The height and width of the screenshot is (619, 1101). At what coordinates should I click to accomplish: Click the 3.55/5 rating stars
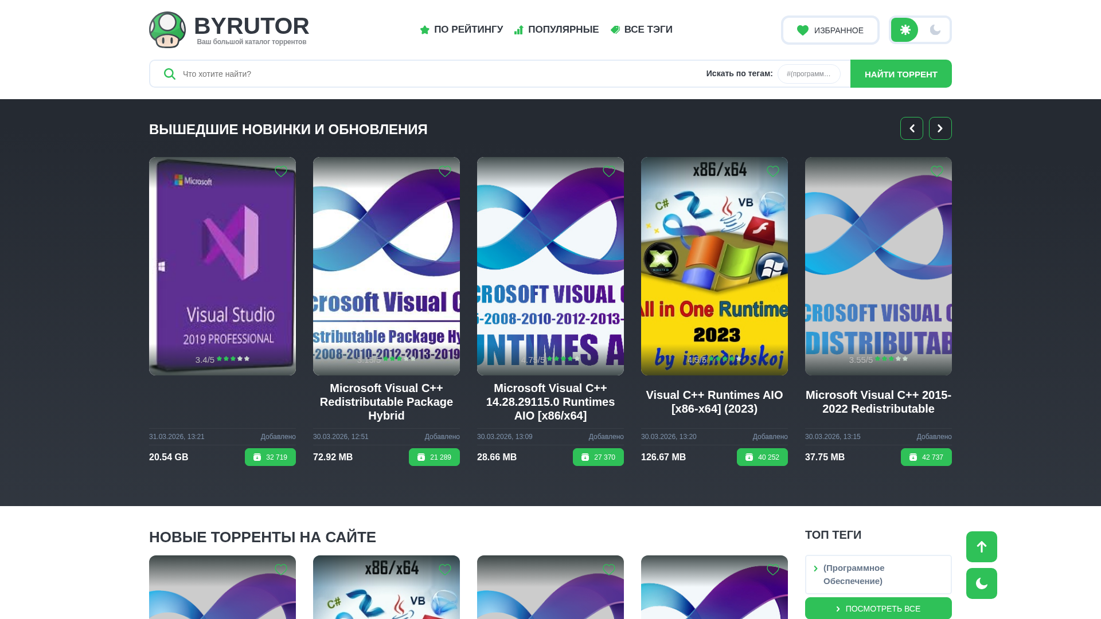(x=891, y=359)
